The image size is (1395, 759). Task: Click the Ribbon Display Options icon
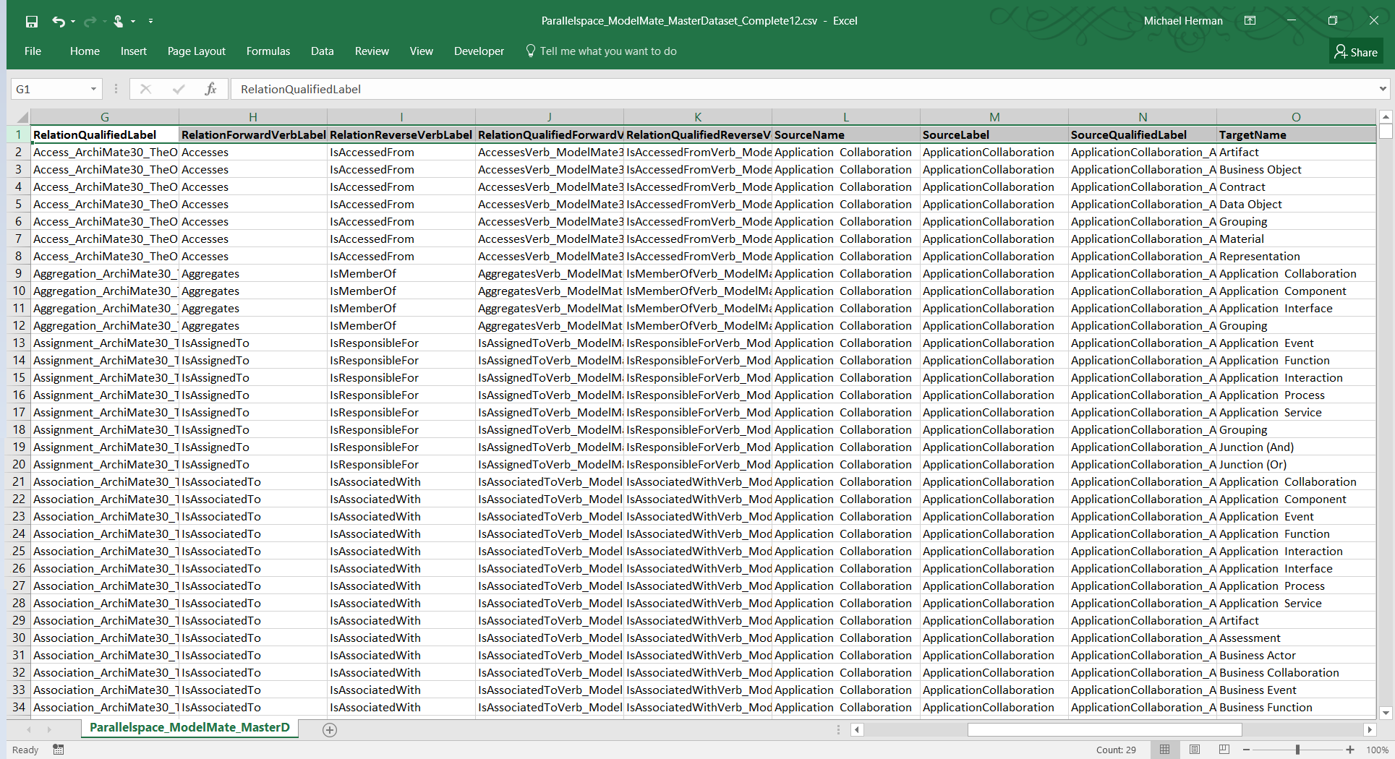coord(1250,21)
